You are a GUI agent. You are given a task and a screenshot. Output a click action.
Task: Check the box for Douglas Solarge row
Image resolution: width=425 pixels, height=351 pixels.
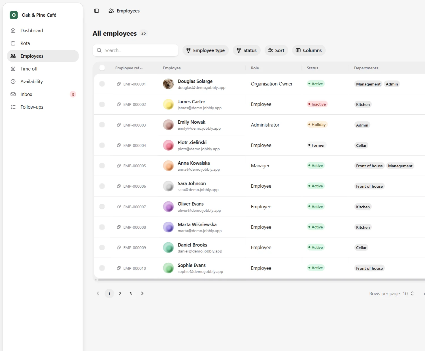pyautogui.click(x=102, y=84)
